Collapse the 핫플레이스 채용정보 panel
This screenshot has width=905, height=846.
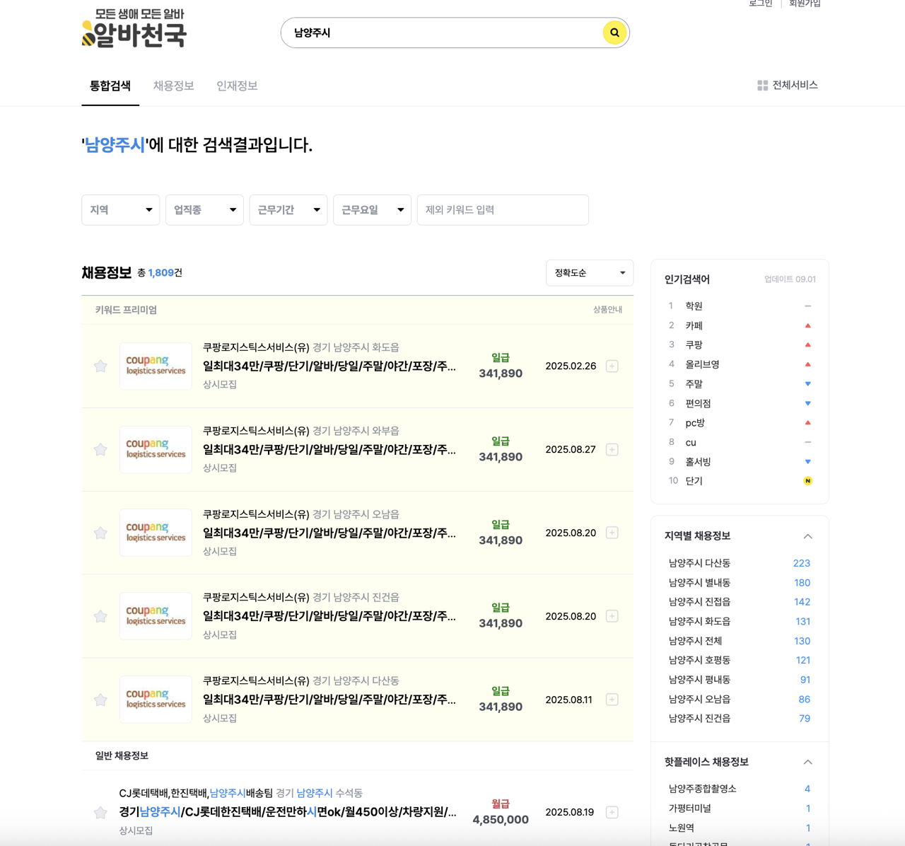tap(807, 762)
